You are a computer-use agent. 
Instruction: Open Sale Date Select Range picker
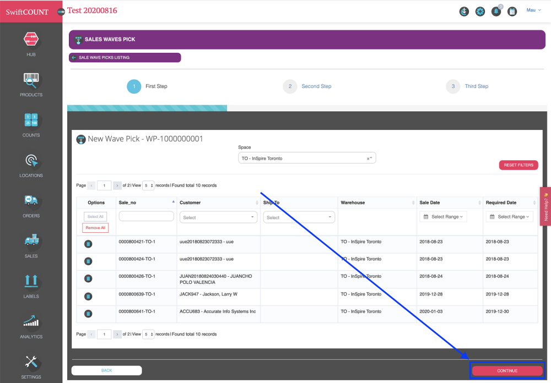(x=443, y=217)
